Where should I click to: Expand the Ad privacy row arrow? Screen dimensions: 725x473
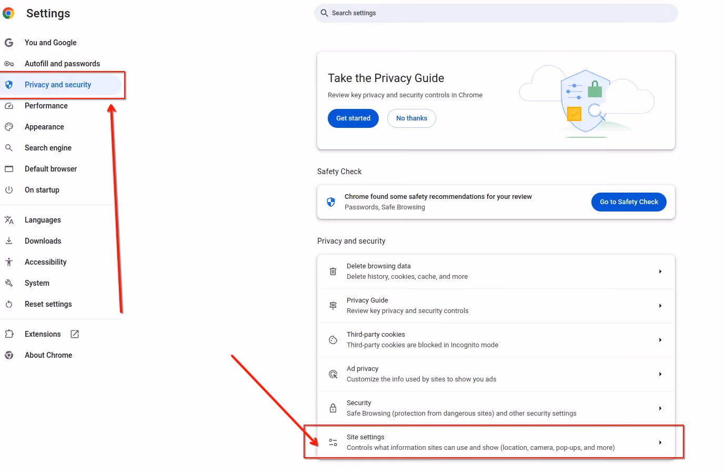pyautogui.click(x=660, y=374)
